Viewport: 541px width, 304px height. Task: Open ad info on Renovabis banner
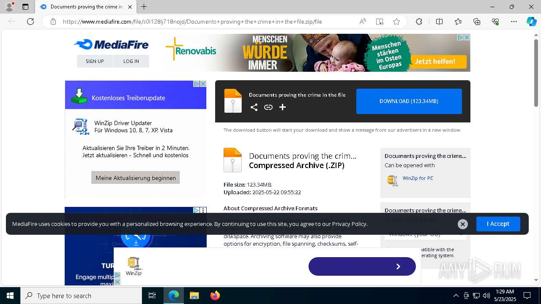click(x=461, y=37)
